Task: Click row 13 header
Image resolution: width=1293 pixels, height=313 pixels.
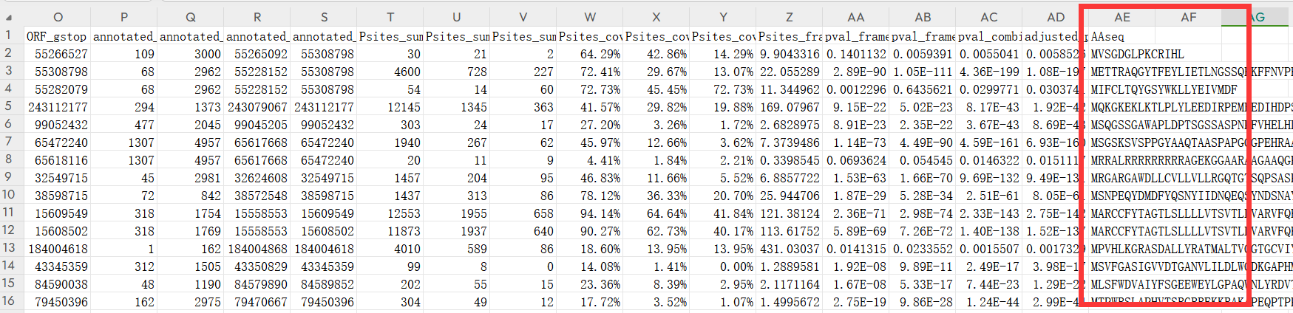Action: 9,248
